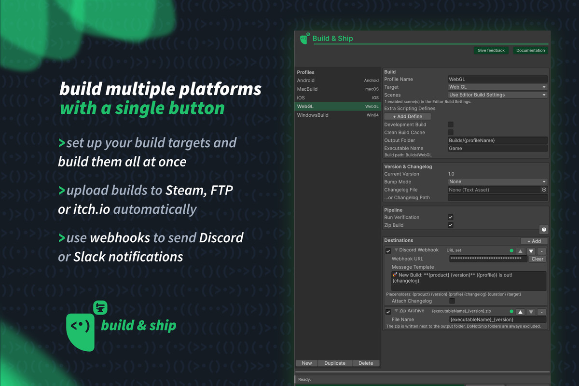
Task: Open the Target dropdown showing Web GL
Action: (x=498, y=87)
